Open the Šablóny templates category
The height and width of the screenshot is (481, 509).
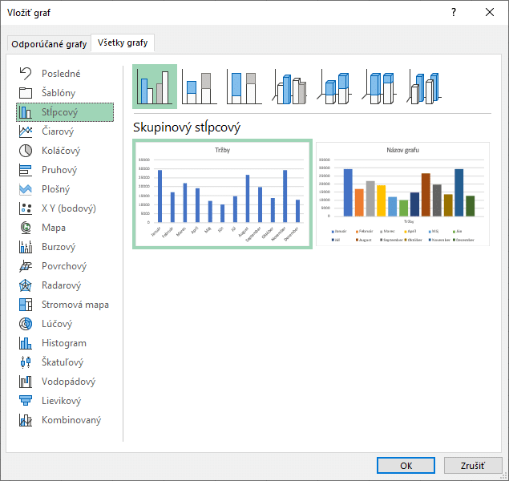pos(65,93)
